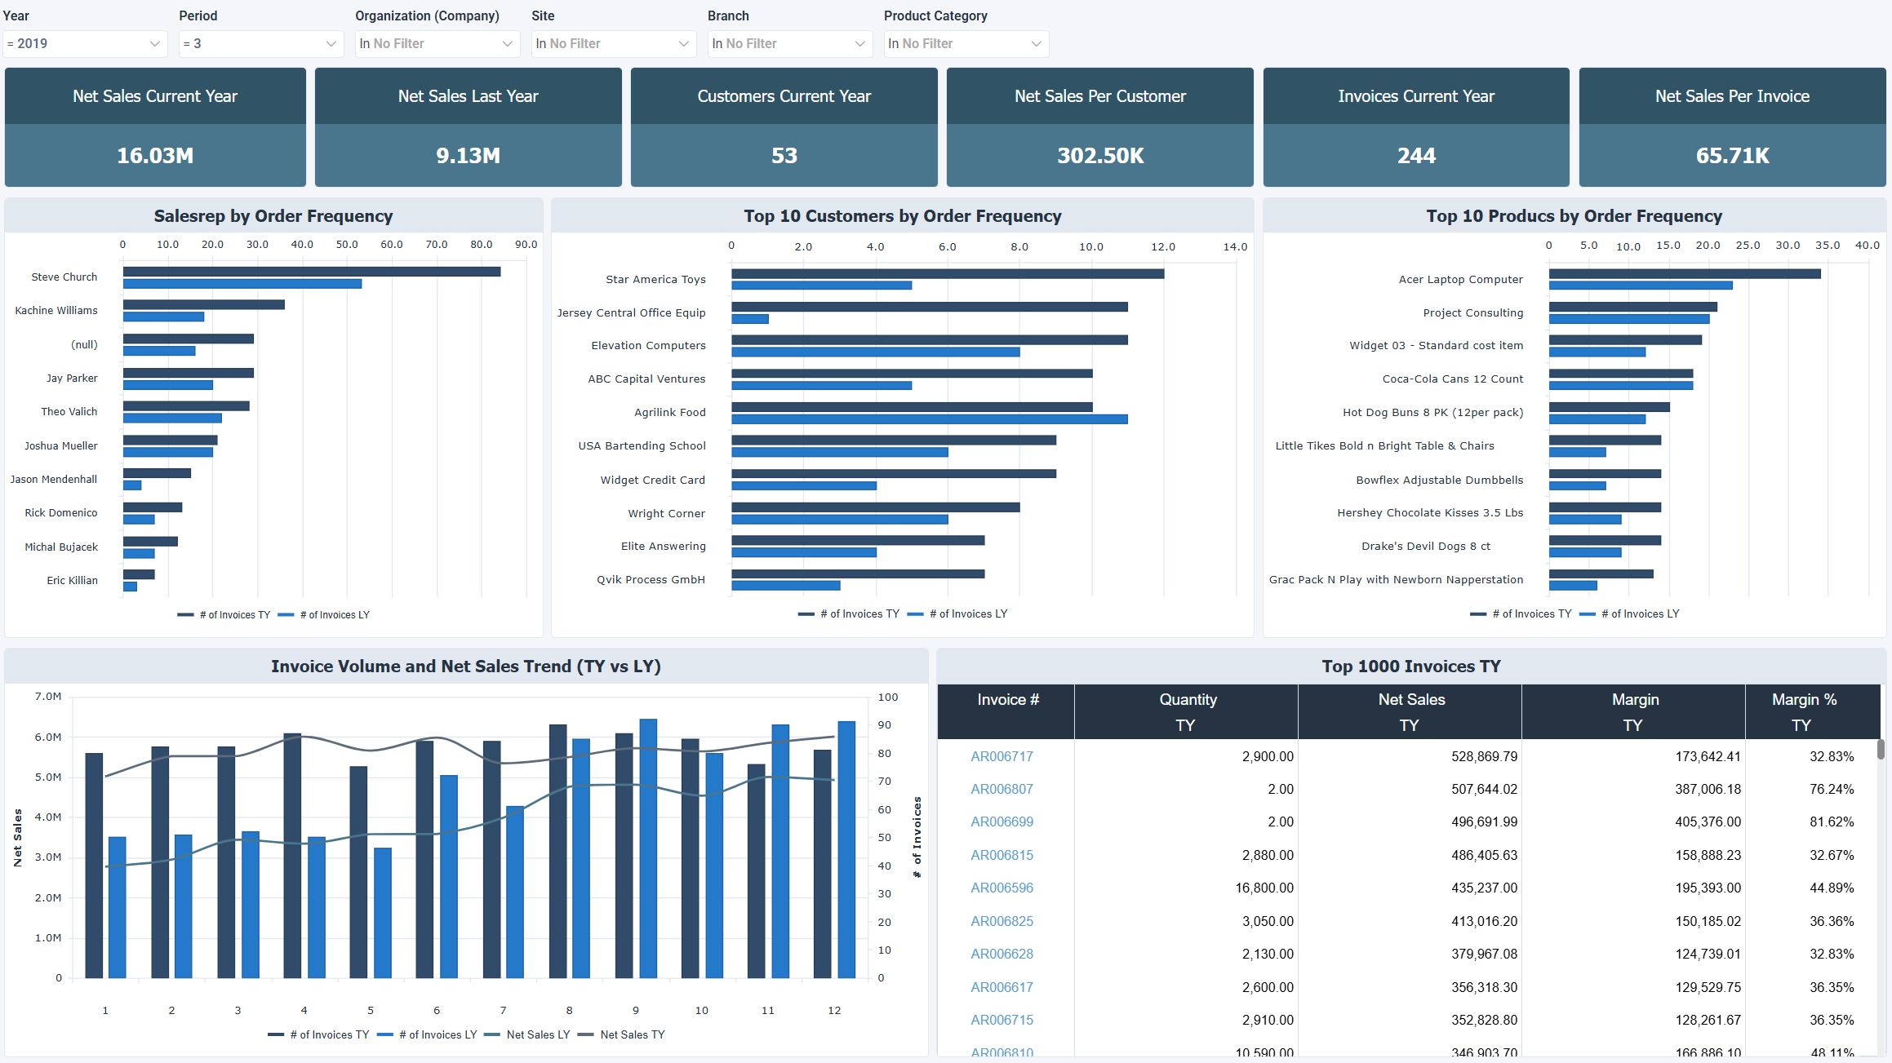Click the 'Star America Toys' bar
The height and width of the screenshot is (1063, 1892).
[947, 273]
